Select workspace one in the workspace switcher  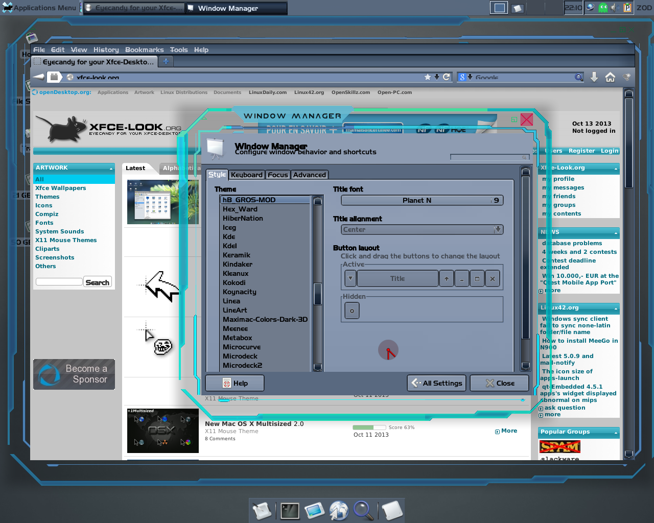click(499, 8)
